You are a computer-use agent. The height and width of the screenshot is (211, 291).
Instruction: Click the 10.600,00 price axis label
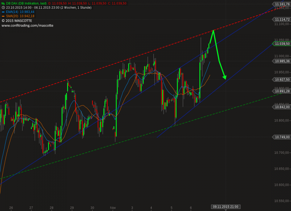click(x=282, y=185)
